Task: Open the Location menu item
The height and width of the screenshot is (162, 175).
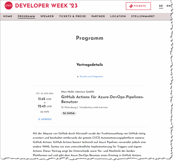Action: [118, 16]
